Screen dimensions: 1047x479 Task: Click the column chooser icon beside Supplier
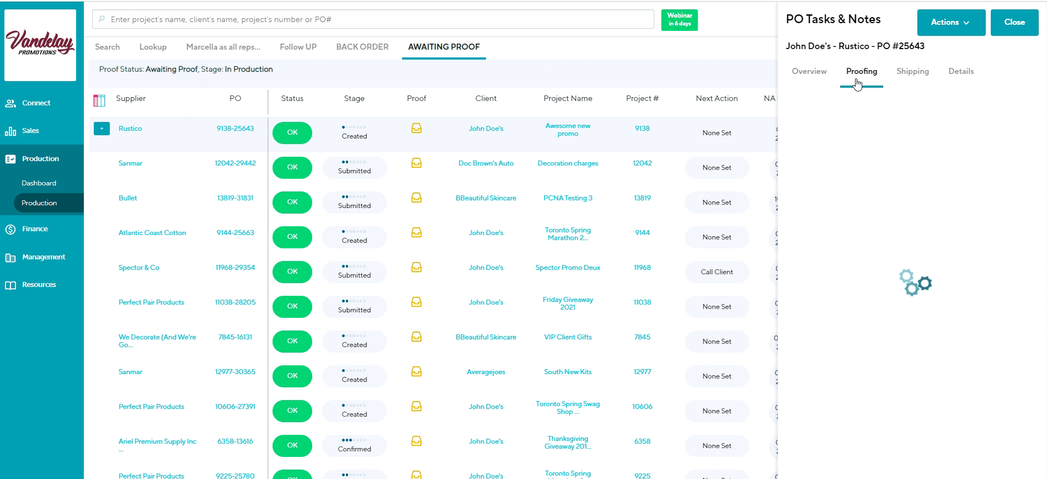point(99,100)
